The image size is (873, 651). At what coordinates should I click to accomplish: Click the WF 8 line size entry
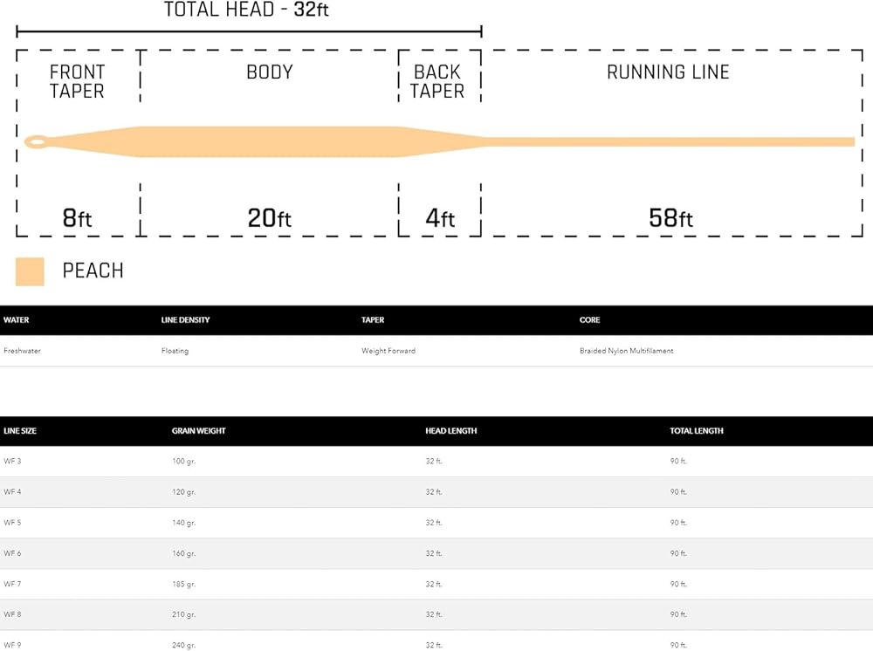12,614
